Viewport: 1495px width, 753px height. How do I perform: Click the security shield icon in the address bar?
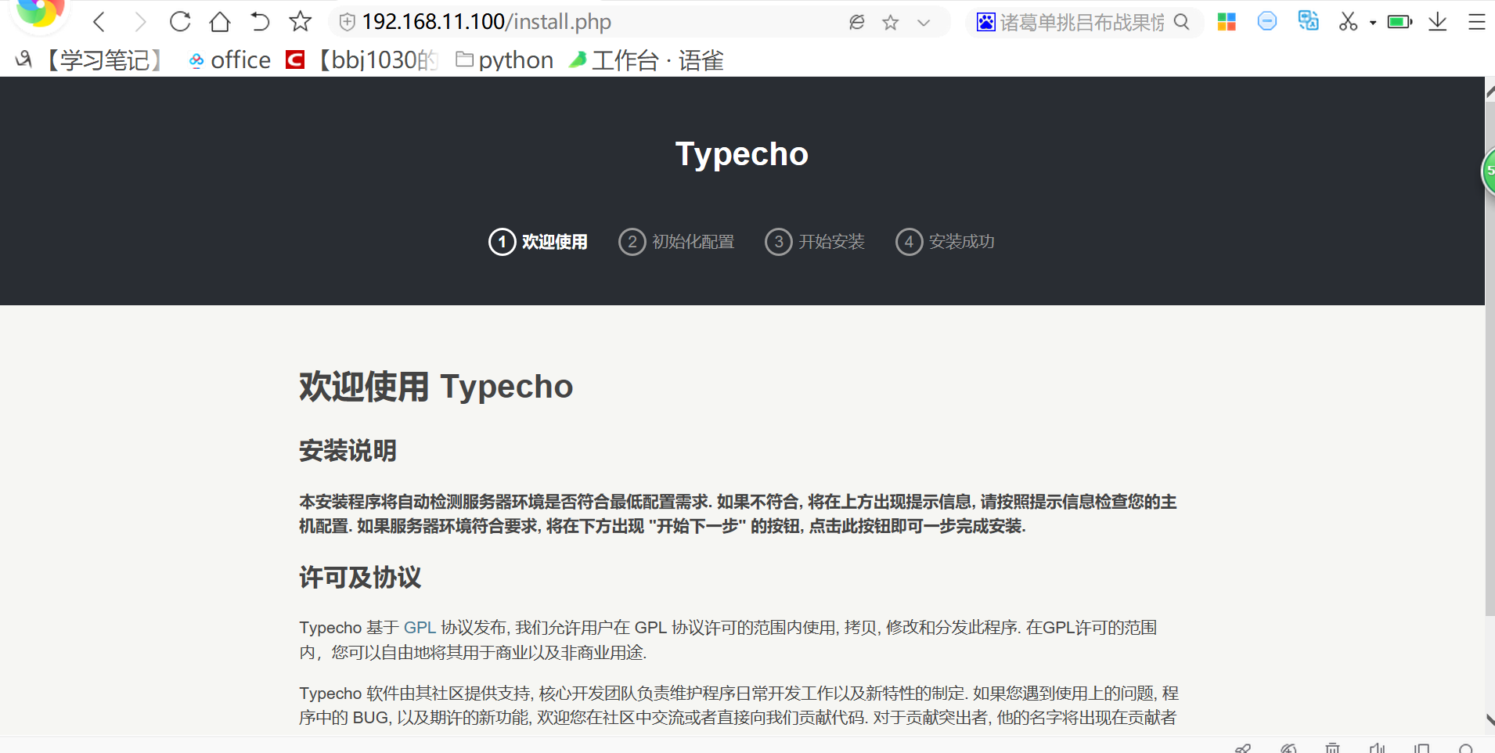(347, 22)
